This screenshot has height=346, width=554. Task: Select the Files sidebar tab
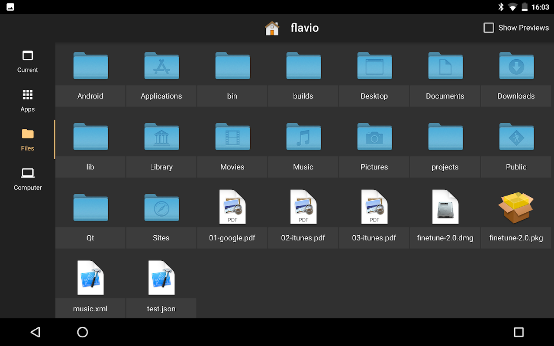[28, 140]
